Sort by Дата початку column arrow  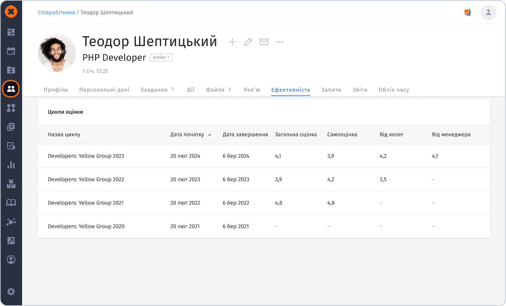pos(209,135)
